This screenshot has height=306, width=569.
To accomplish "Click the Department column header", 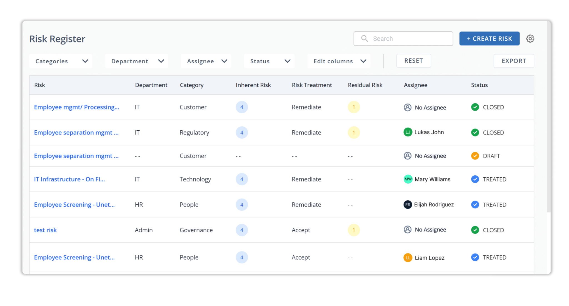I will [151, 85].
